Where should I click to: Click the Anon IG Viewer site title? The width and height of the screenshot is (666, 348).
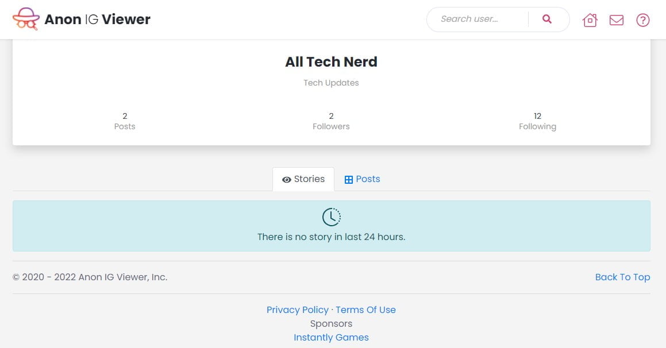pyautogui.click(x=97, y=19)
